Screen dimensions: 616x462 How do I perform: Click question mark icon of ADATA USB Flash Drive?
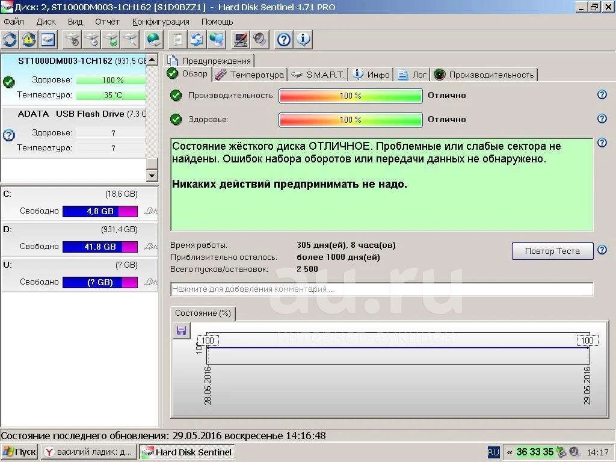tap(8, 135)
